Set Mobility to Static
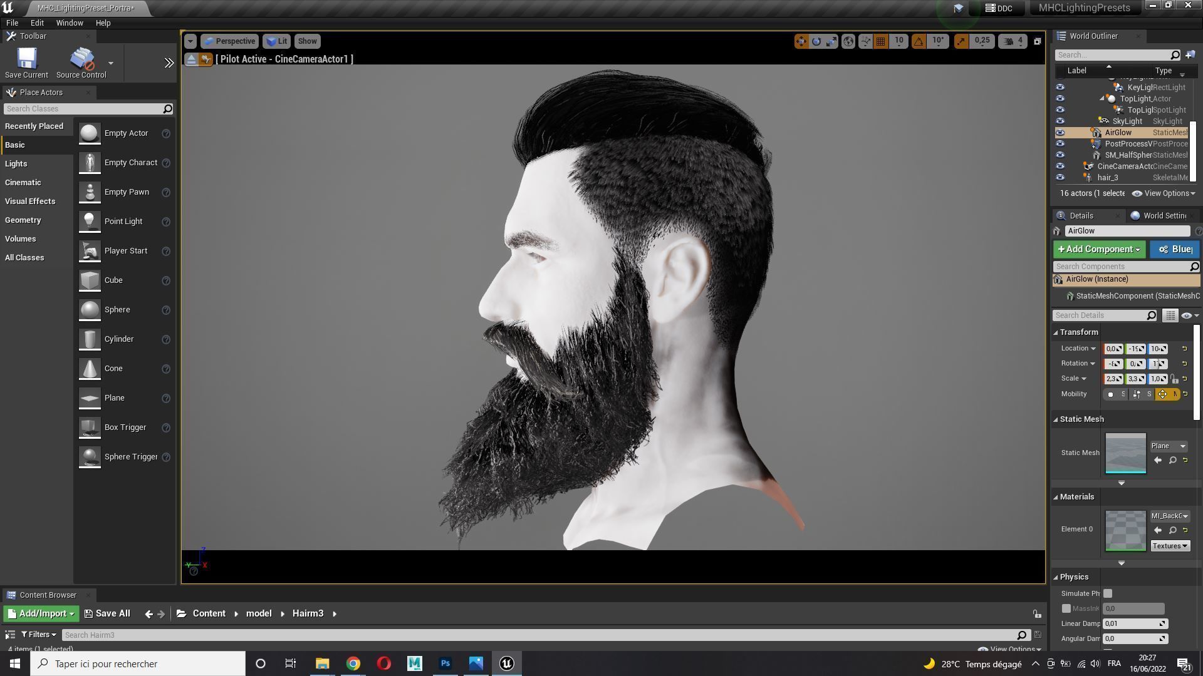 pyautogui.click(x=1116, y=394)
